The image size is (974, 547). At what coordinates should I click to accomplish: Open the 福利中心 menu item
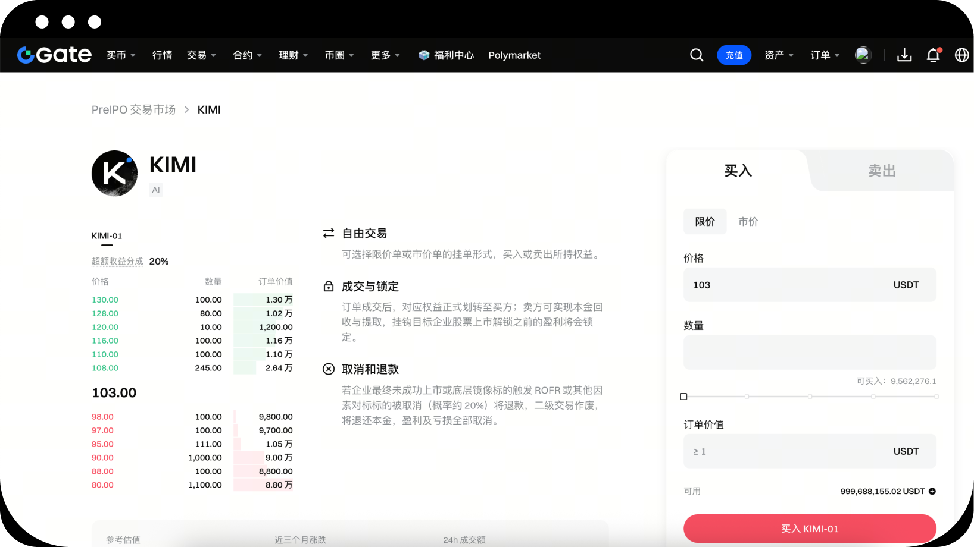tap(454, 55)
